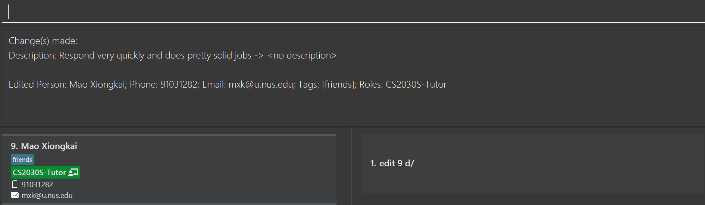Click the mxk@u.nus.edu address in contact card
Viewport: 705px width, 205px height.
pyautogui.click(x=47, y=195)
